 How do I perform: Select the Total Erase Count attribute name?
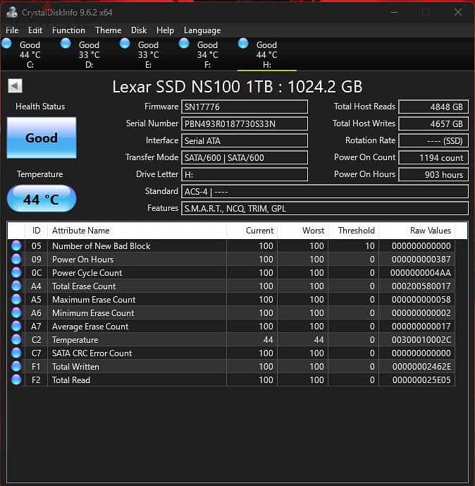tap(84, 286)
